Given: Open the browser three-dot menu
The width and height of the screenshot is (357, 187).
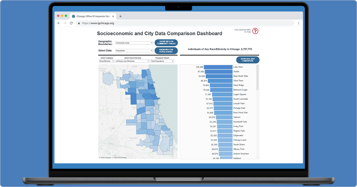Looking at the screenshot, I should [x=298, y=23].
